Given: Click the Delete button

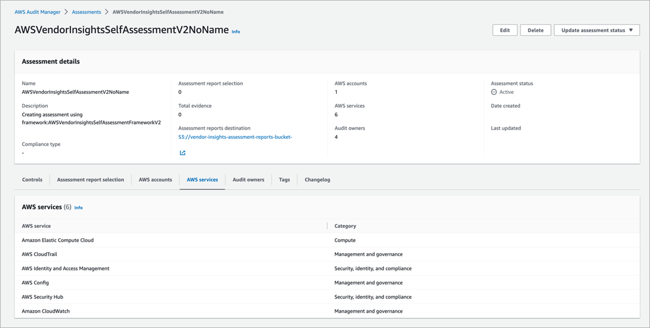Looking at the screenshot, I should click(535, 30).
